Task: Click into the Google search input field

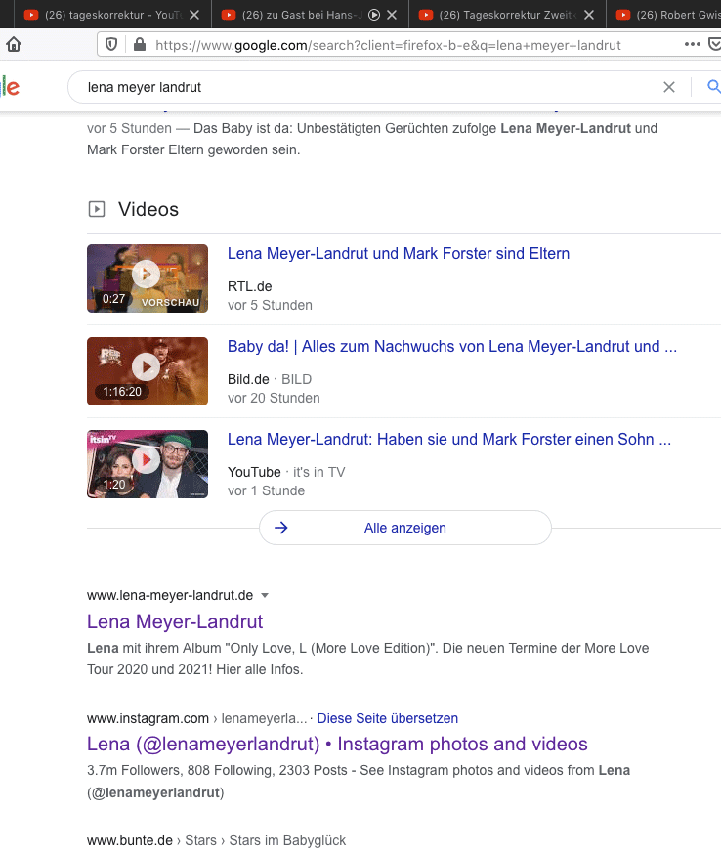Action: (361, 87)
